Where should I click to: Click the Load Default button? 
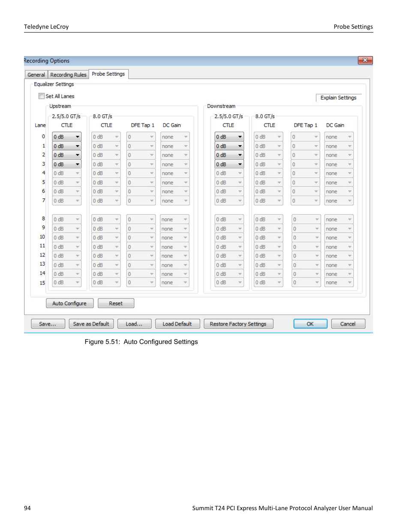(177, 323)
